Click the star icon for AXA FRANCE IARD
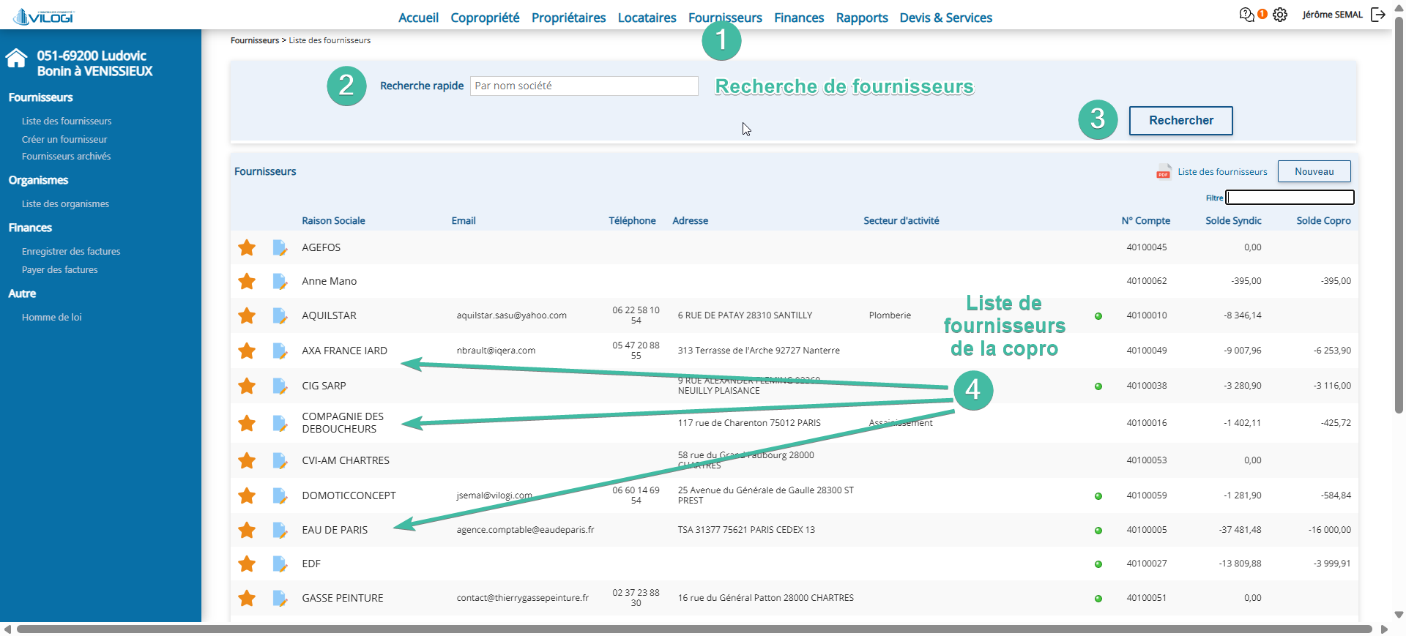This screenshot has width=1406, height=636. pyautogui.click(x=247, y=351)
